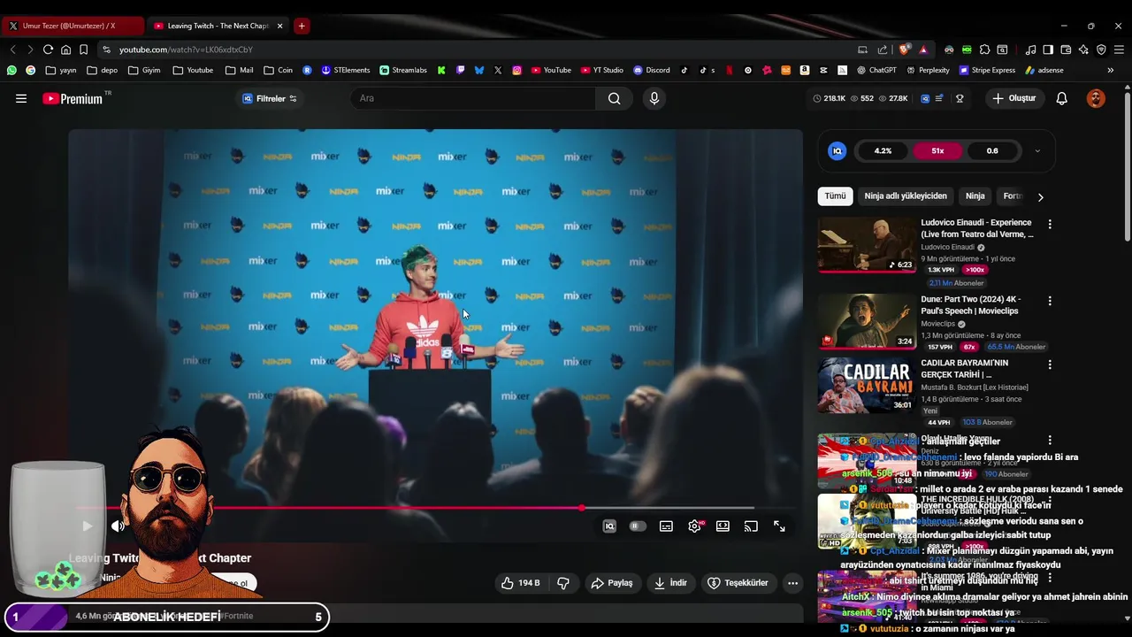Screen dimensions: 1132x637
Task: Reload the page
Action: (x=48, y=50)
